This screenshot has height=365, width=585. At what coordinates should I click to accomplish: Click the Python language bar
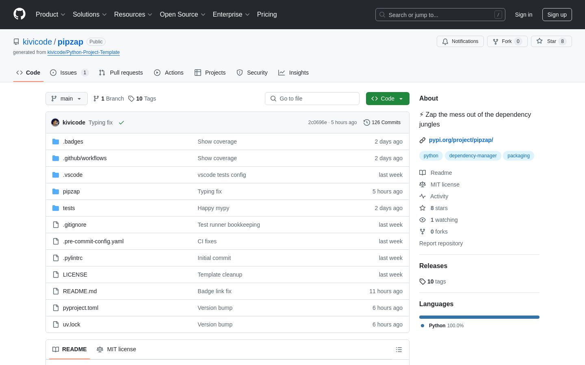pyautogui.click(x=479, y=317)
